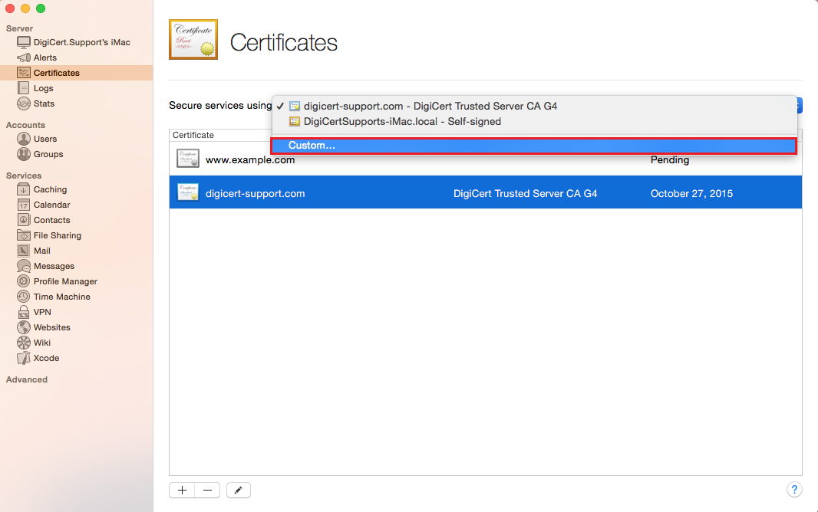Click the Logs sidebar icon
This screenshot has height=512, width=818.
(x=24, y=88)
